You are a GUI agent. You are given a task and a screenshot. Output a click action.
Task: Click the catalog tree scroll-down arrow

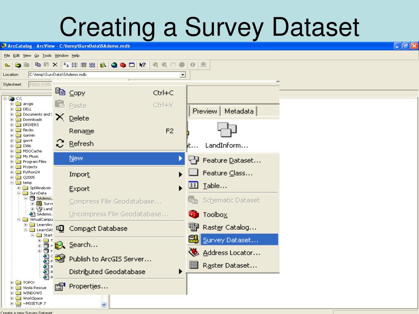pos(104,304)
